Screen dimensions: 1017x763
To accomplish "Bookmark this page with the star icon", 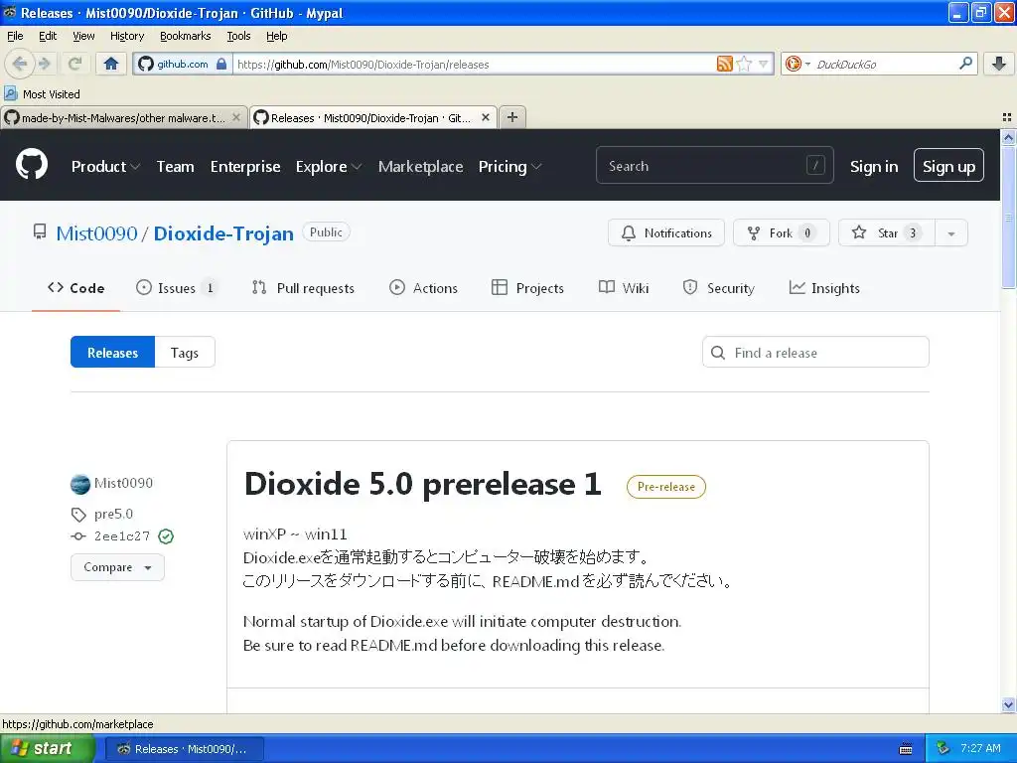I will [745, 64].
